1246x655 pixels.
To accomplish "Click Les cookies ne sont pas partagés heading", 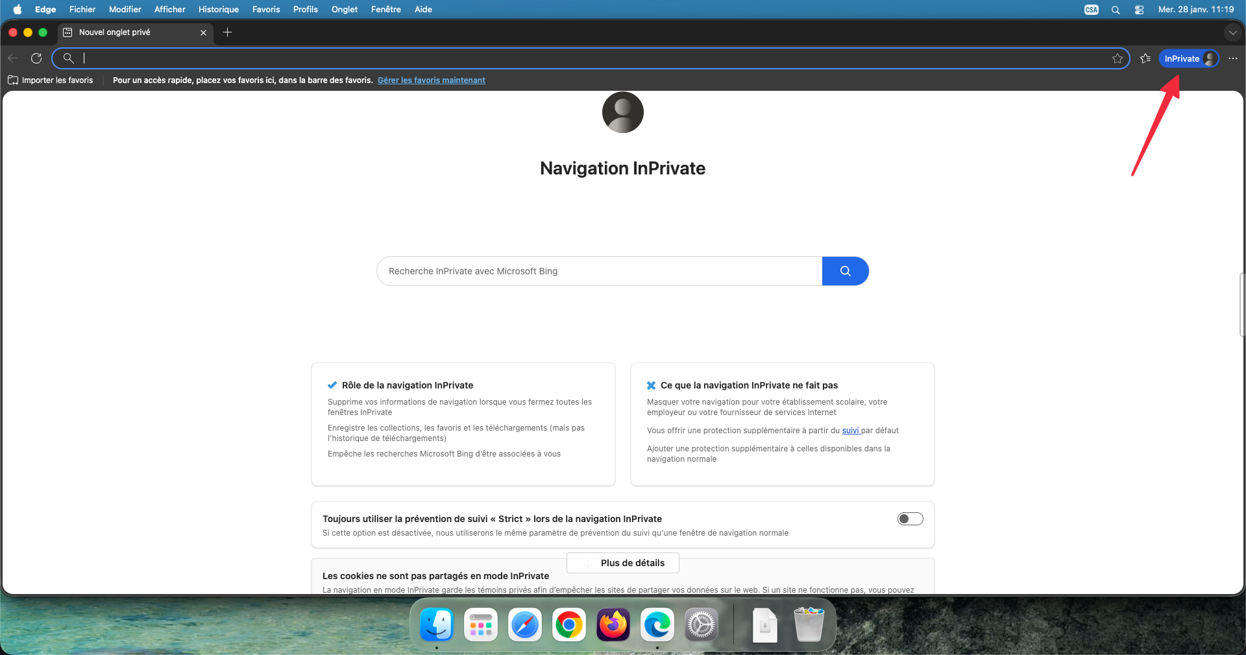I will click(x=435, y=576).
